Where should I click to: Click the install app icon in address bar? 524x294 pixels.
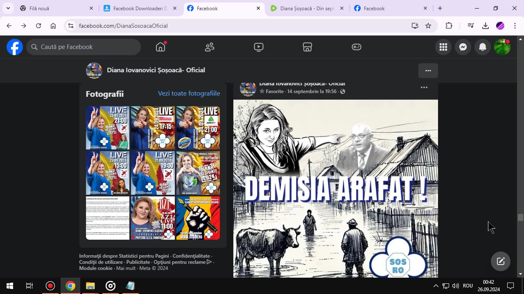coord(415,26)
